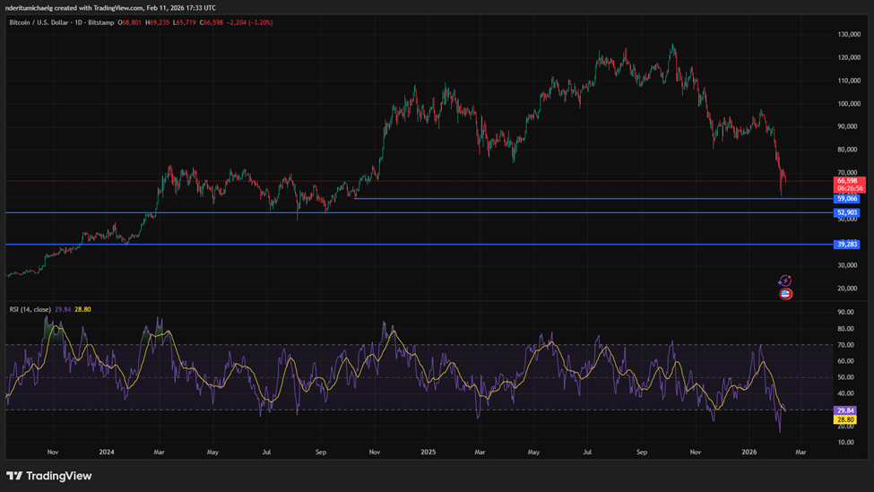Click the 130,000 level on price axis
The image size is (874, 492).
point(848,34)
